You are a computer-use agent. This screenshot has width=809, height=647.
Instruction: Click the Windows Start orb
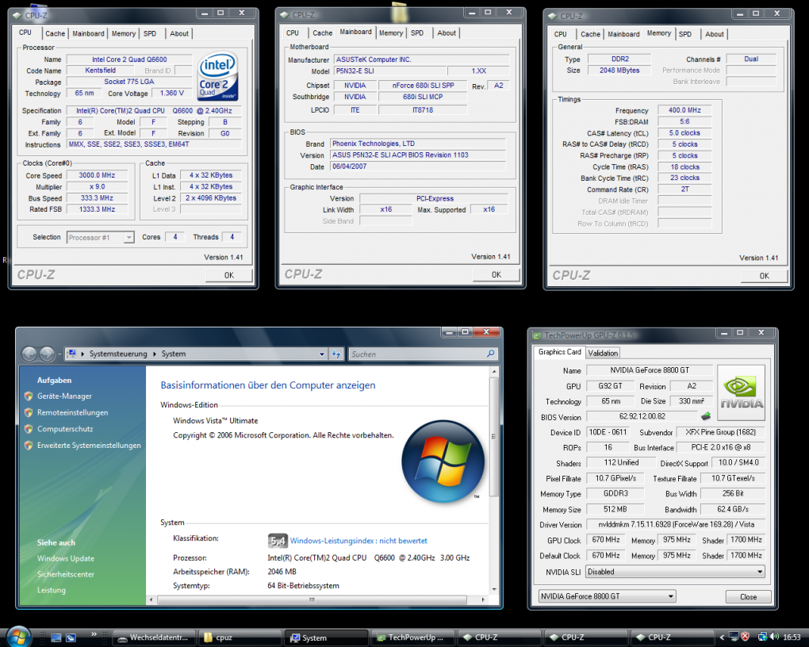click(18, 637)
